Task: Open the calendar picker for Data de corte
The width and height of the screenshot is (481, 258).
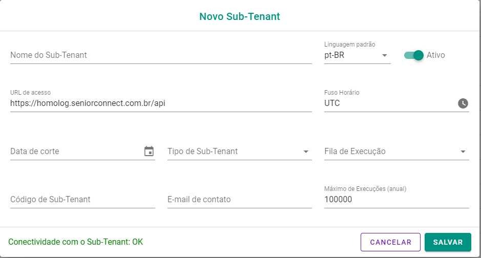Action: coord(149,151)
